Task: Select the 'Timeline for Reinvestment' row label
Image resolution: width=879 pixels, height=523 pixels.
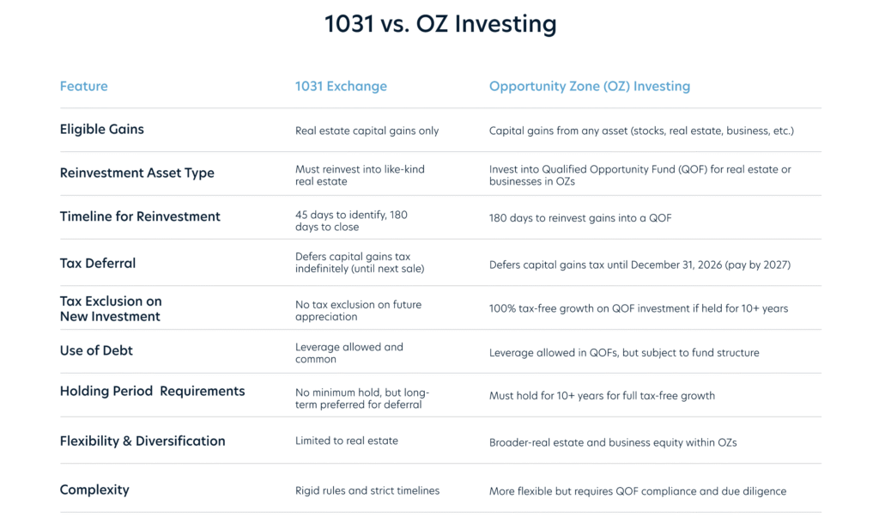Action: pos(140,216)
